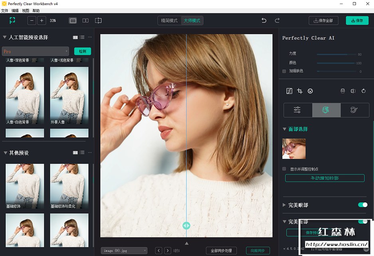The width and height of the screenshot is (374, 256).
Task: Open the face retouch tab
Action: coord(326,110)
